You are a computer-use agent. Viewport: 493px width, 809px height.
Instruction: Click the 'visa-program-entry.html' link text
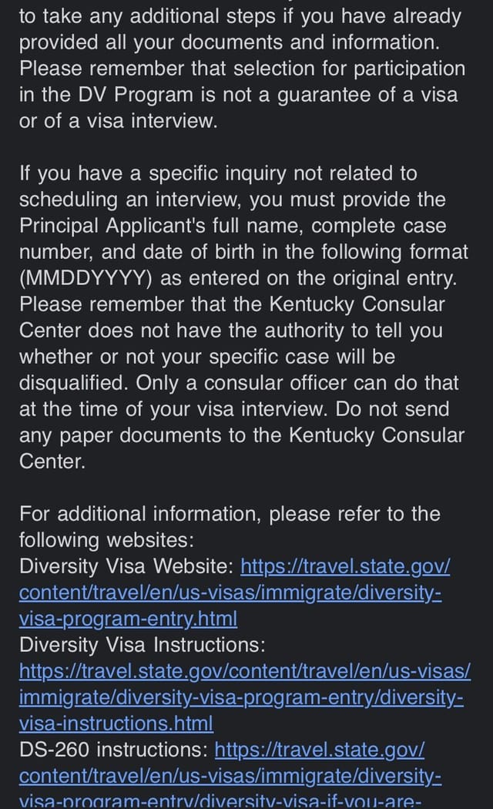tap(128, 619)
